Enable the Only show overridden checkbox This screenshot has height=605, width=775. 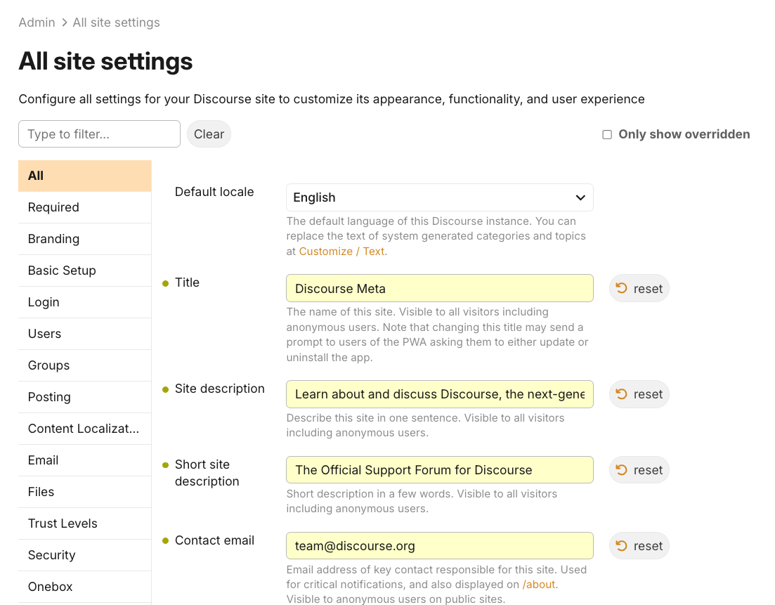pos(607,134)
